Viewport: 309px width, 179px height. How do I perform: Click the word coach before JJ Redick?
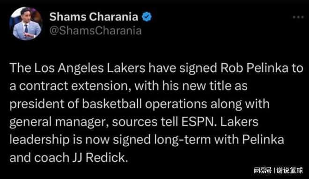52,158
